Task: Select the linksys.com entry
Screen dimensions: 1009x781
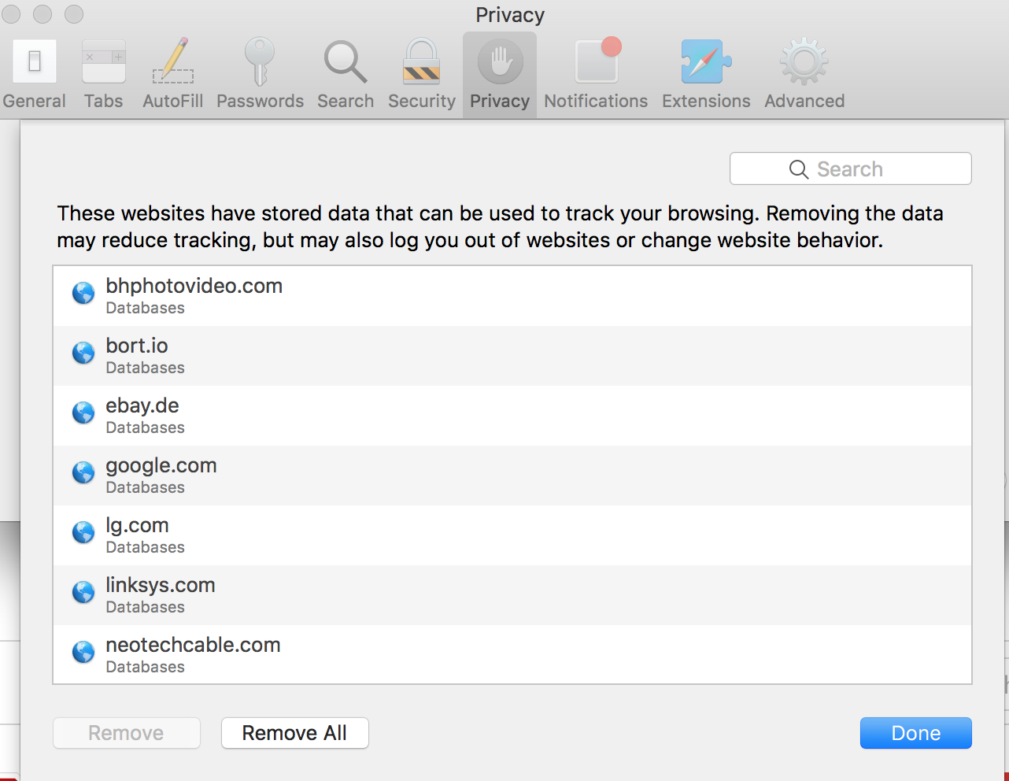Action: tap(512, 595)
